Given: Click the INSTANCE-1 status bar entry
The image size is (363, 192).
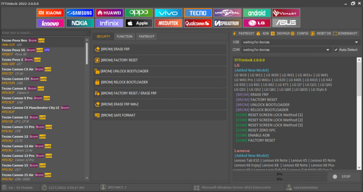Looking at the screenshot, I should (114, 187).
